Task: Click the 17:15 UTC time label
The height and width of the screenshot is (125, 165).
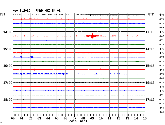Action: 150,99
